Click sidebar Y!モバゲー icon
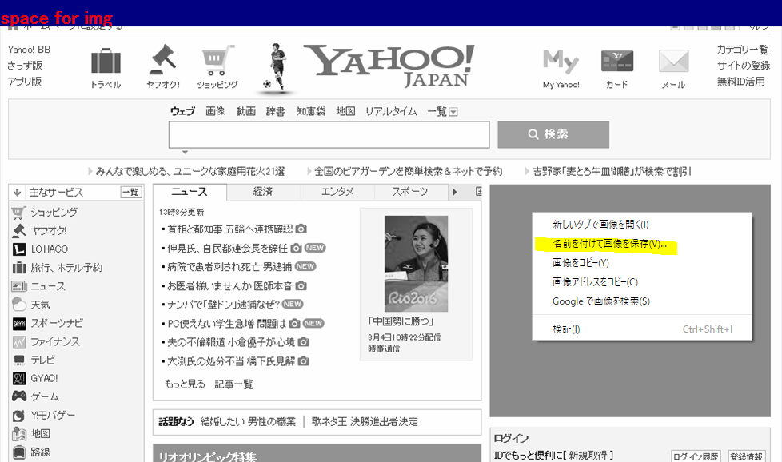Image resolution: width=782 pixels, height=462 pixels. coord(18,415)
